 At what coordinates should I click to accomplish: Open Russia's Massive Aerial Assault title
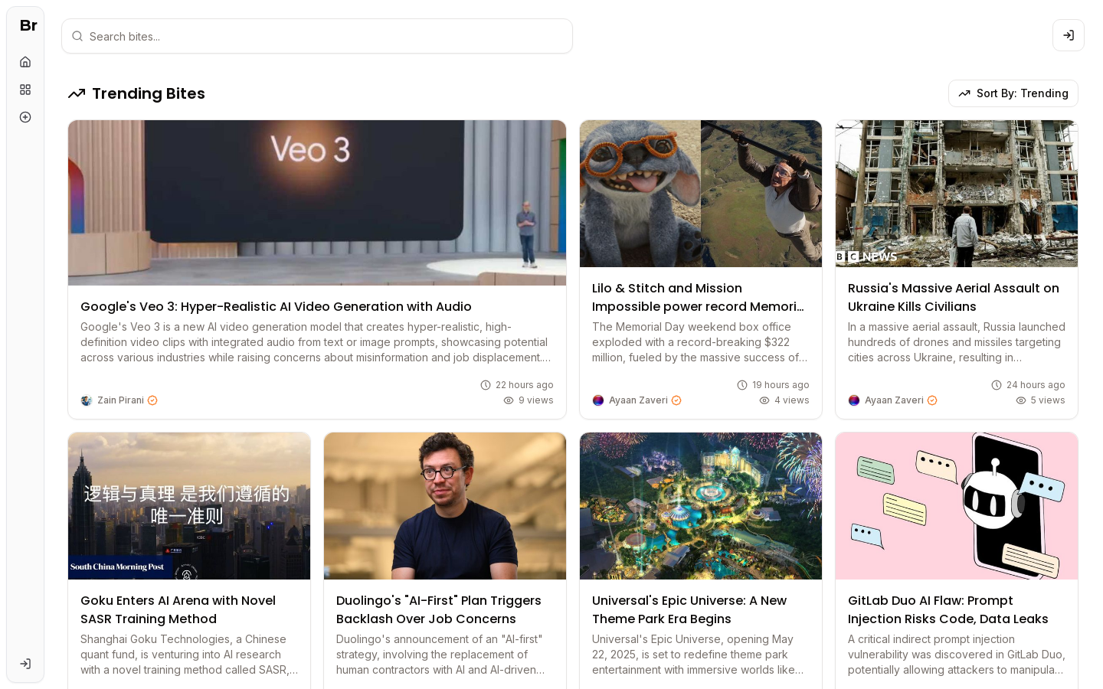(954, 297)
